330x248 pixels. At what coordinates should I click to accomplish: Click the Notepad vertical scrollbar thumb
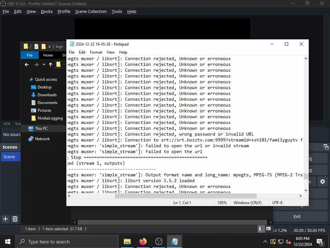[306, 176]
